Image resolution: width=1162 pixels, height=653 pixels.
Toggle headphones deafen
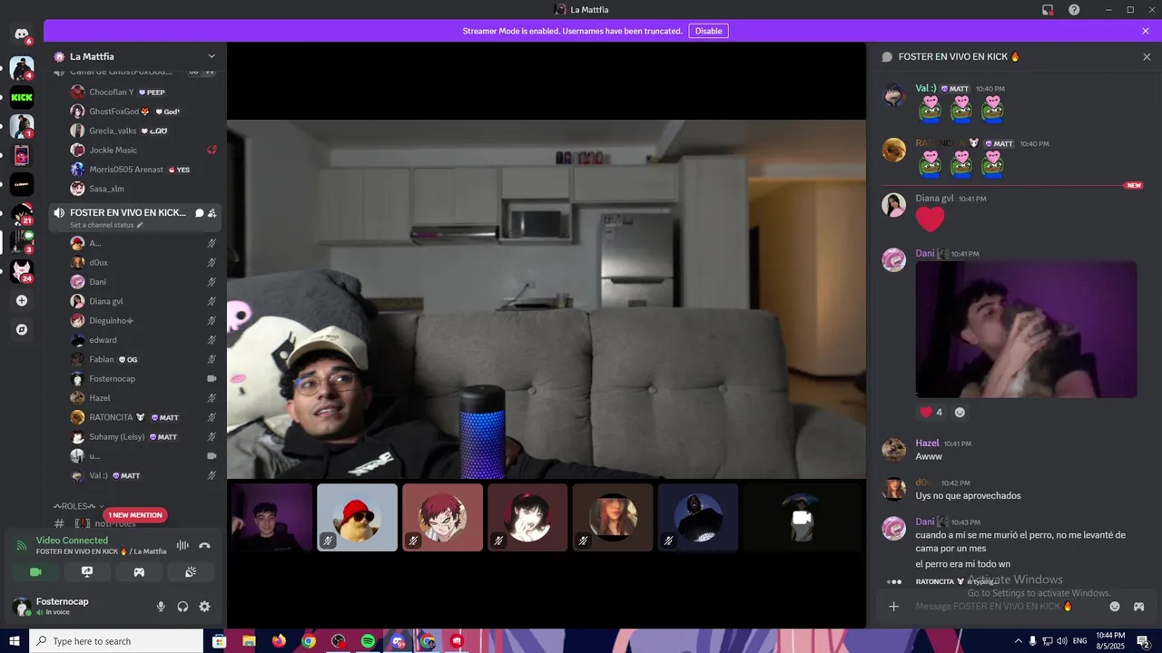(182, 607)
